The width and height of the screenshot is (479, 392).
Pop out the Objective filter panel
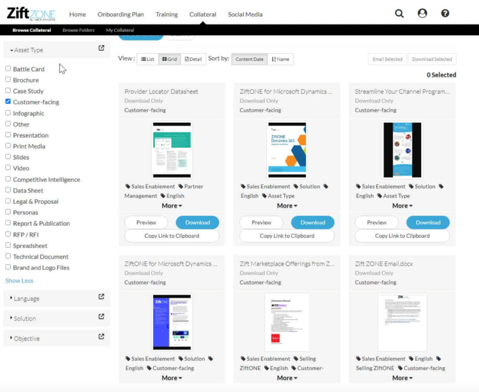pyautogui.click(x=101, y=336)
